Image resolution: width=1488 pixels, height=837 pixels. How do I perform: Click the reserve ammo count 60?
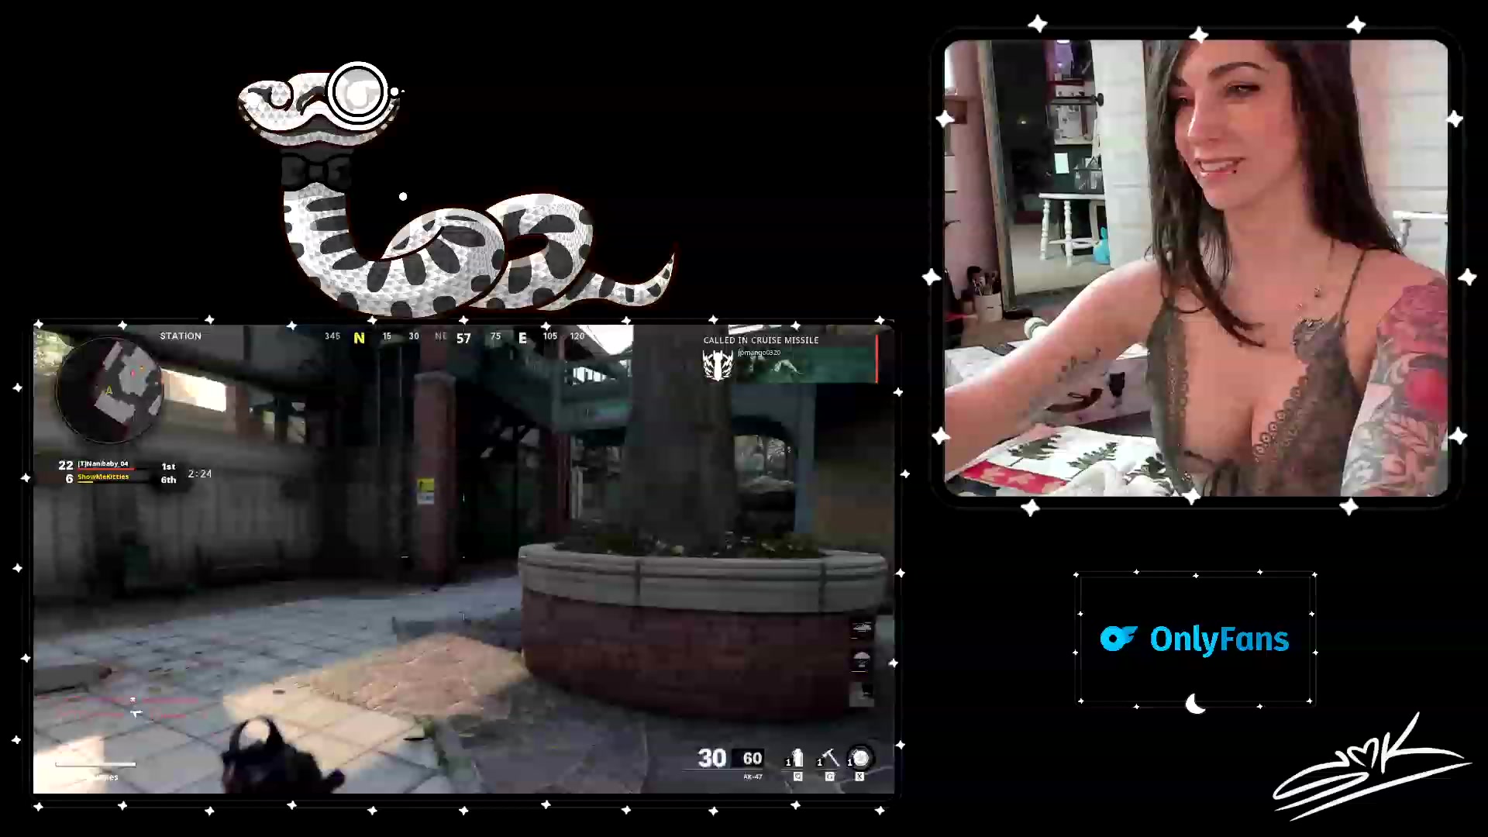(753, 759)
